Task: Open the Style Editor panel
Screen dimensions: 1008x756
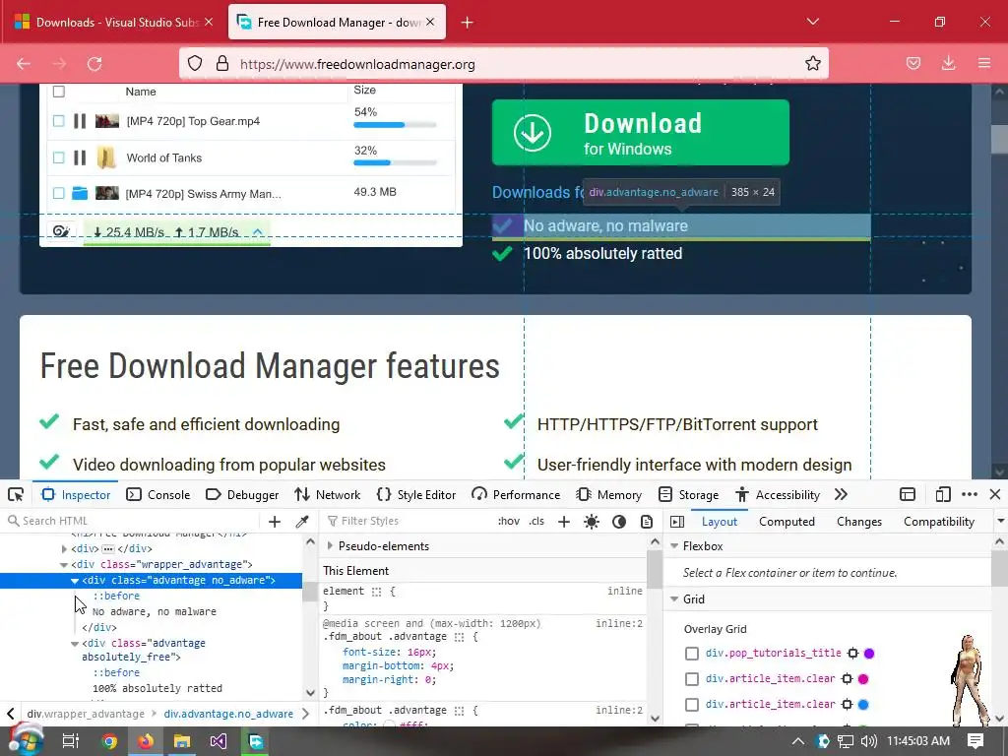Action: [416, 494]
